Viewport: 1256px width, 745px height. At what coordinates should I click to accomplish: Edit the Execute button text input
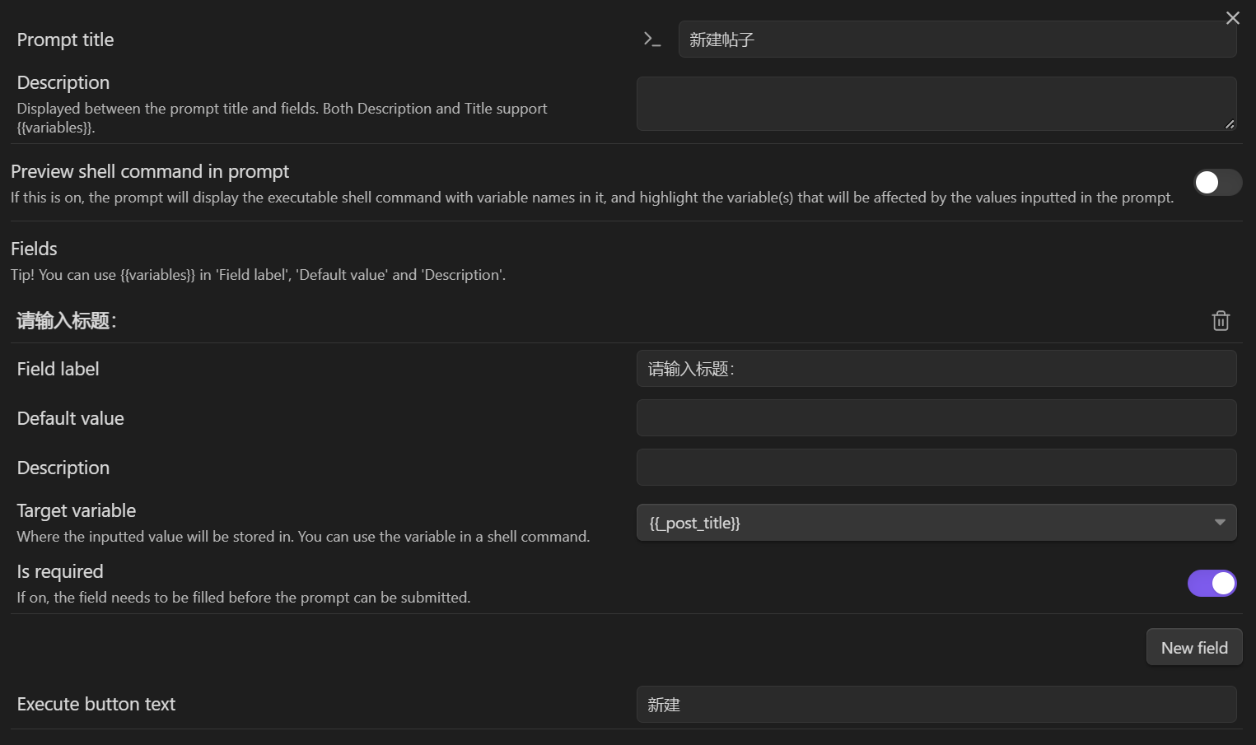coord(936,705)
